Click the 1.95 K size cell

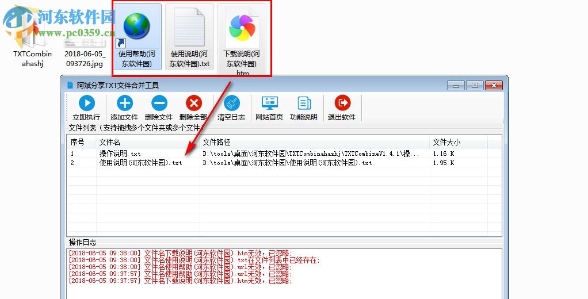click(443, 163)
